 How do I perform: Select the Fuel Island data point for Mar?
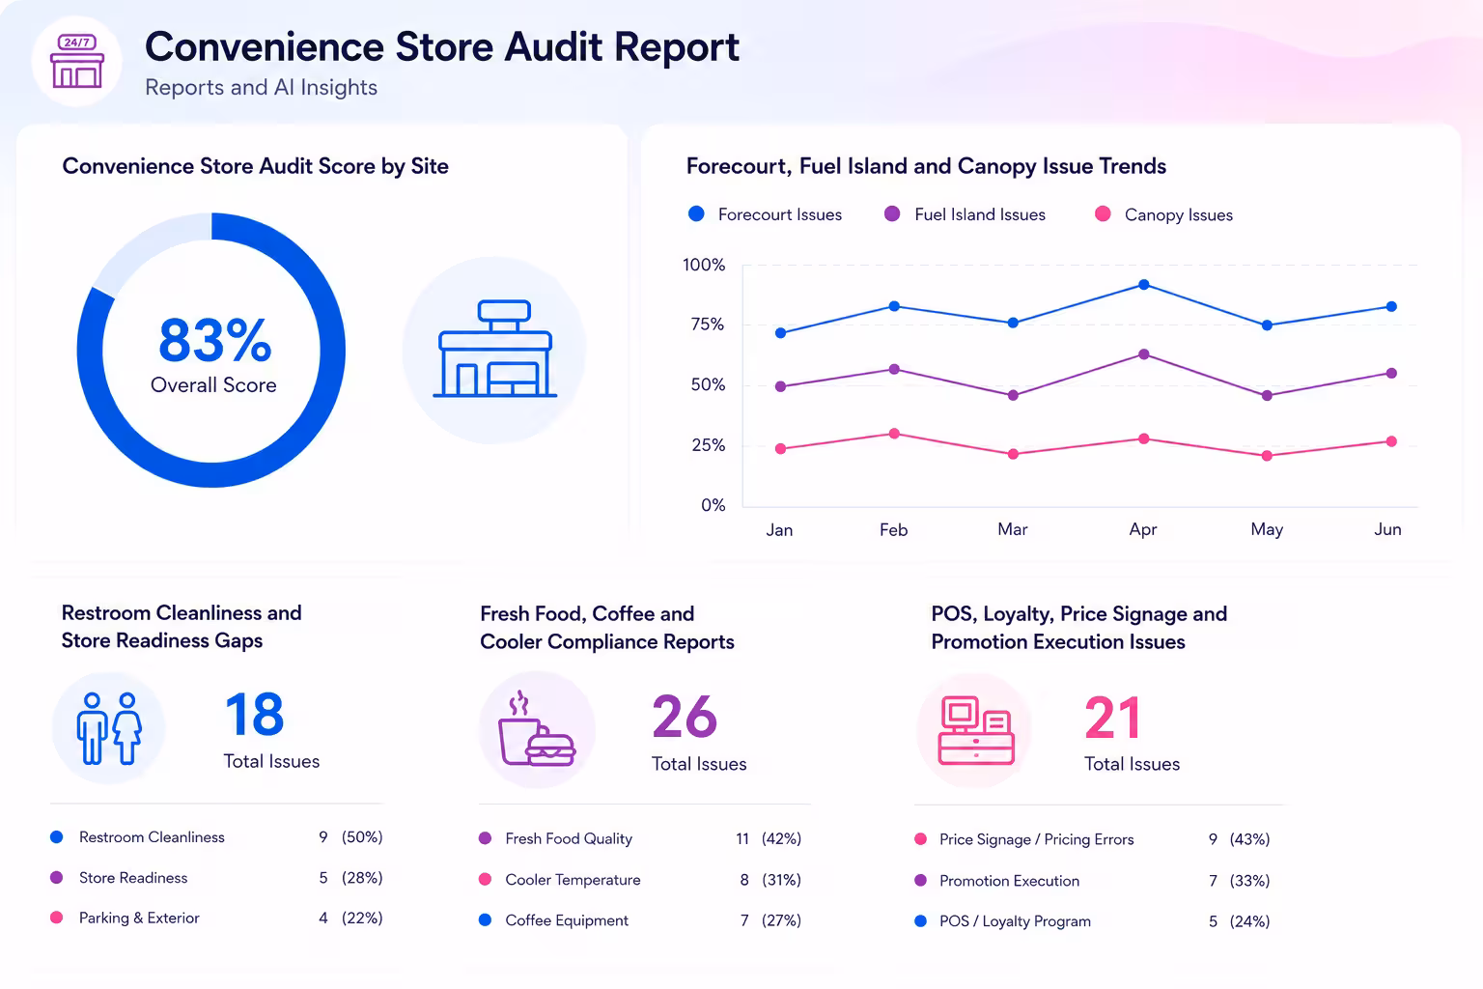coord(1013,395)
